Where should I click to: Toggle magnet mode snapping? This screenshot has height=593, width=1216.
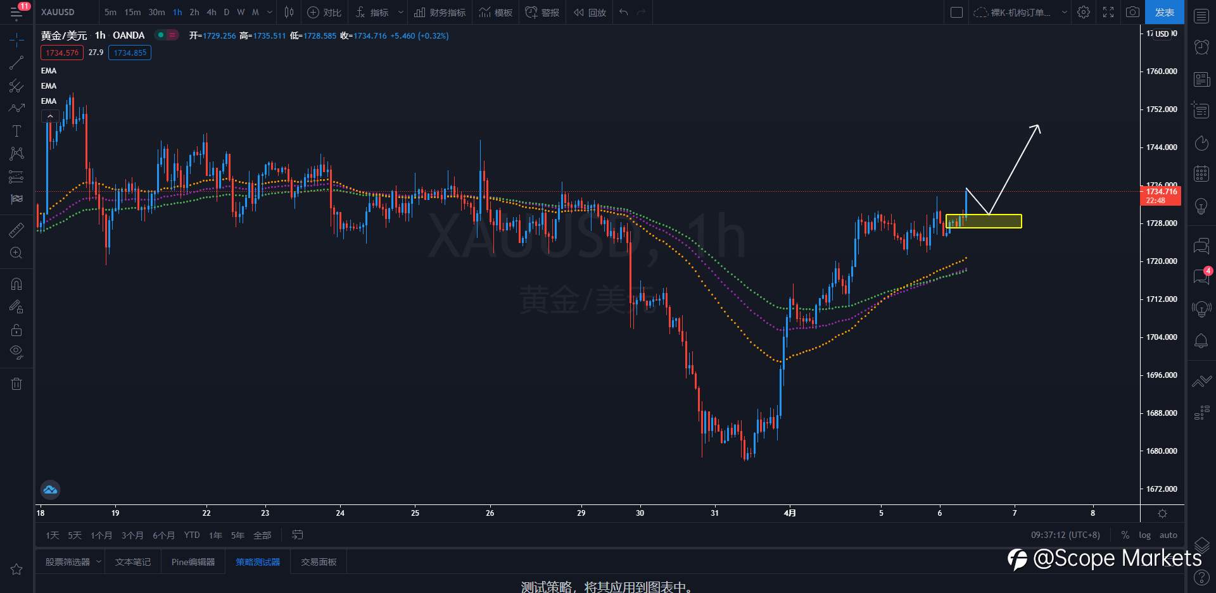click(x=16, y=284)
